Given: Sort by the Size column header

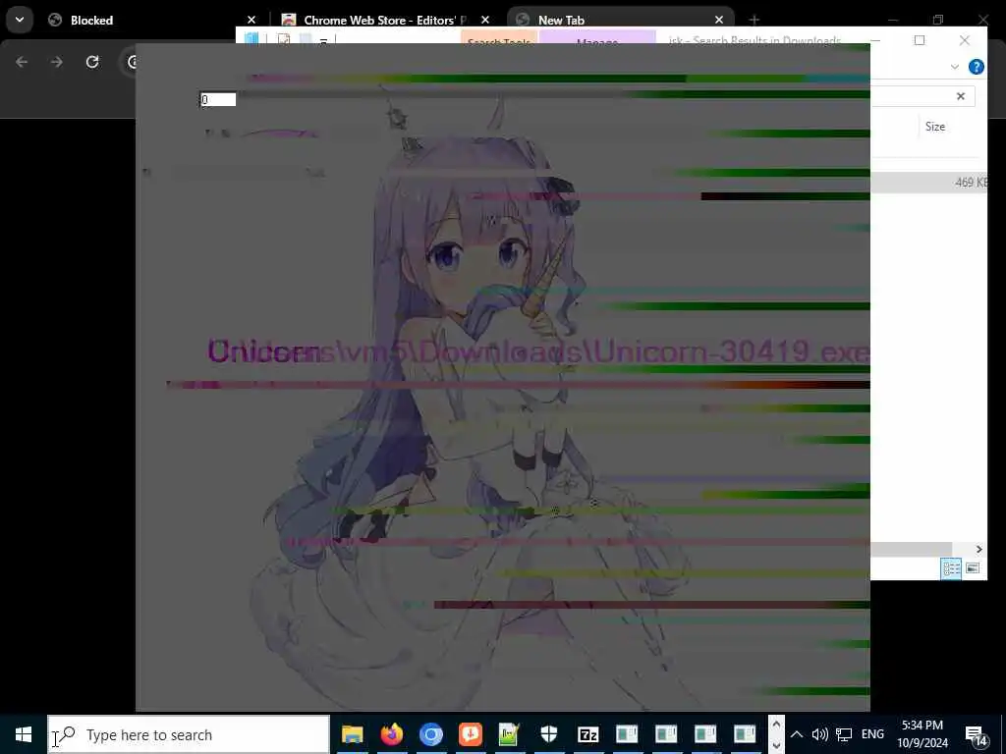Looking at the screenshot, I should click(x=935, y=127).
